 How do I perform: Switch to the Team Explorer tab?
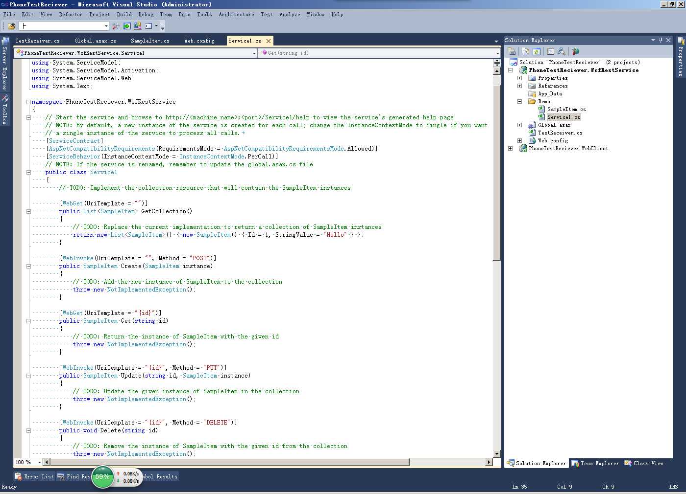[x=595, y=463]
